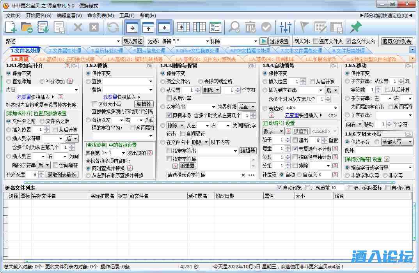Click the gray flag toolbar icon
This screenshot has width=419, height=273.
(x=304, y=27)
